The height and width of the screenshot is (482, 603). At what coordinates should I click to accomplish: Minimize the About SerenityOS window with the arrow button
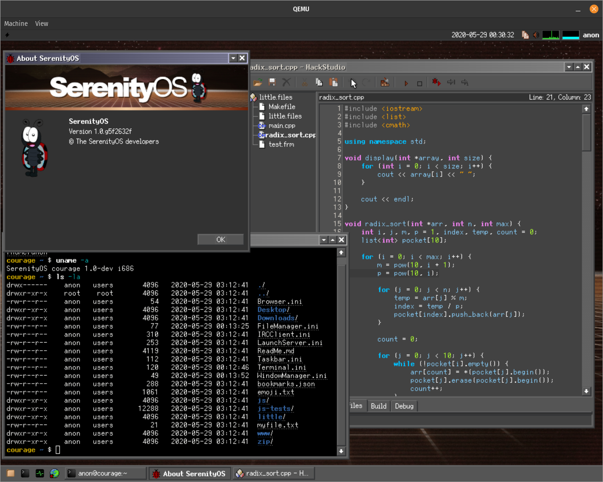coord(233,58)
